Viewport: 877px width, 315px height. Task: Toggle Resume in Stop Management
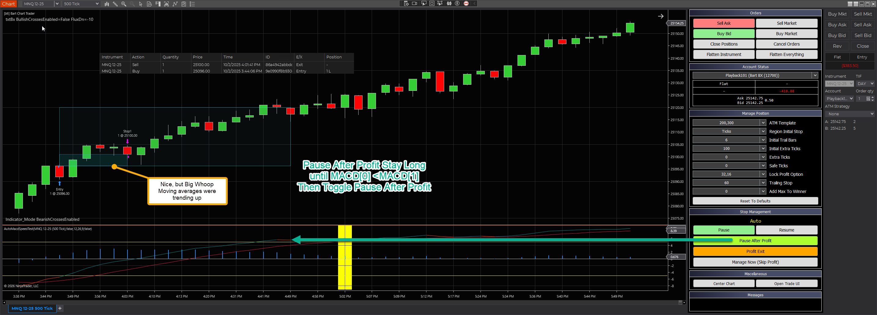coord(787,230)
